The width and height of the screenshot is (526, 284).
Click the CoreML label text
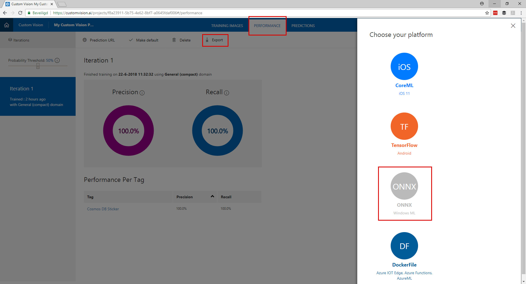pyautogui.click(x=404, y=85)
